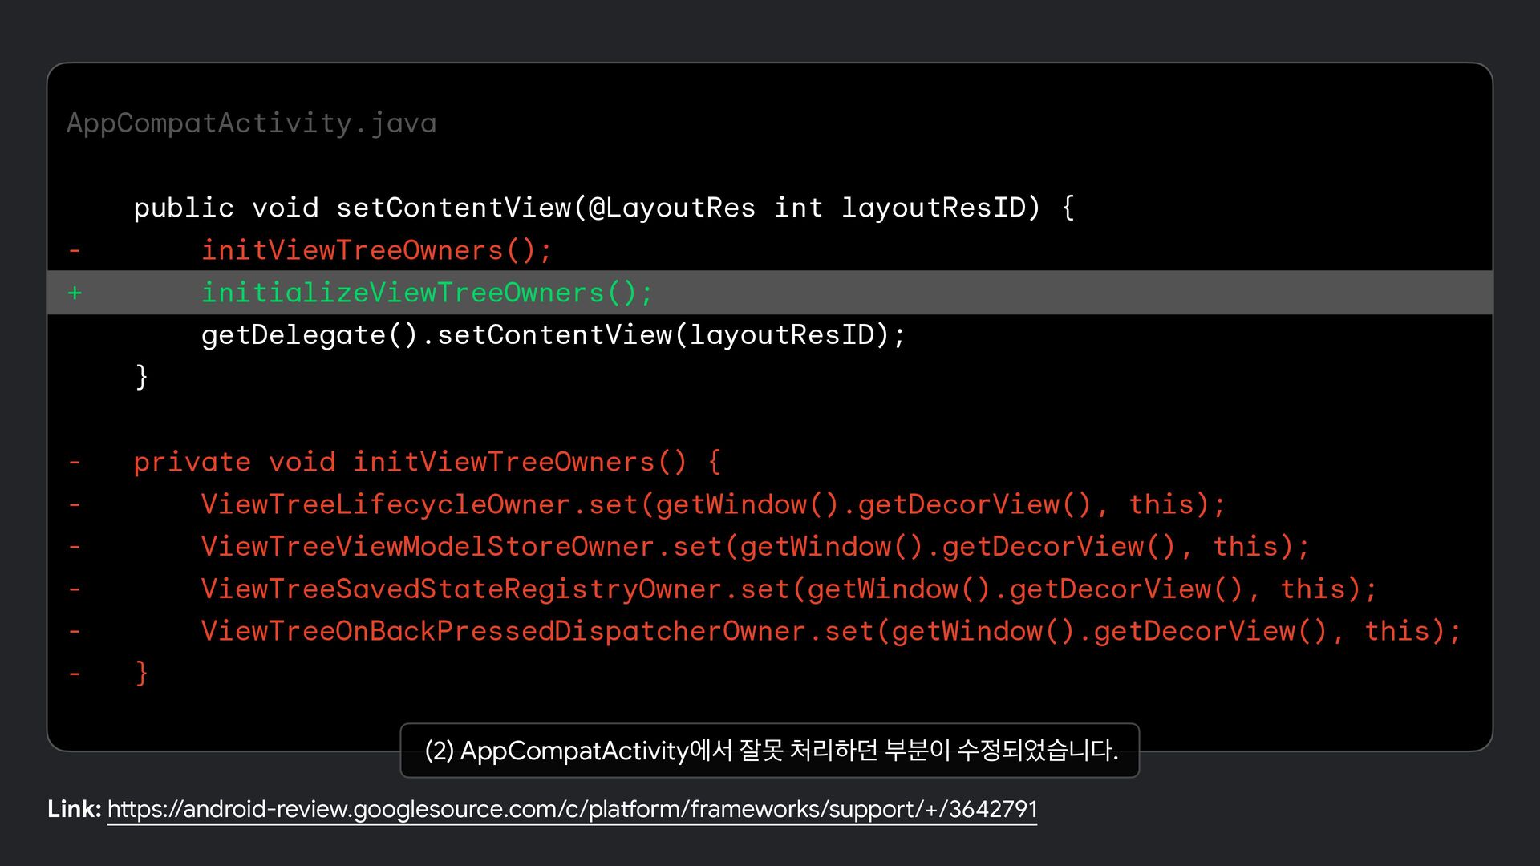This screenshot has width=1540, height=866.
Task: Open the android-review googlesource link
Action: coord(572,808)
